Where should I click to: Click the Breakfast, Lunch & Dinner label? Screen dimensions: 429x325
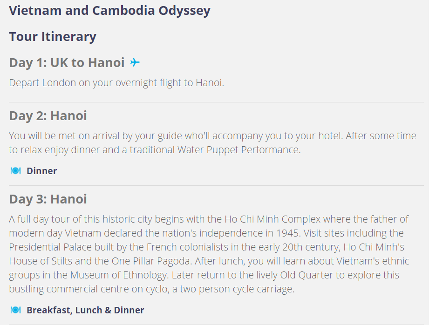(85, 310)
